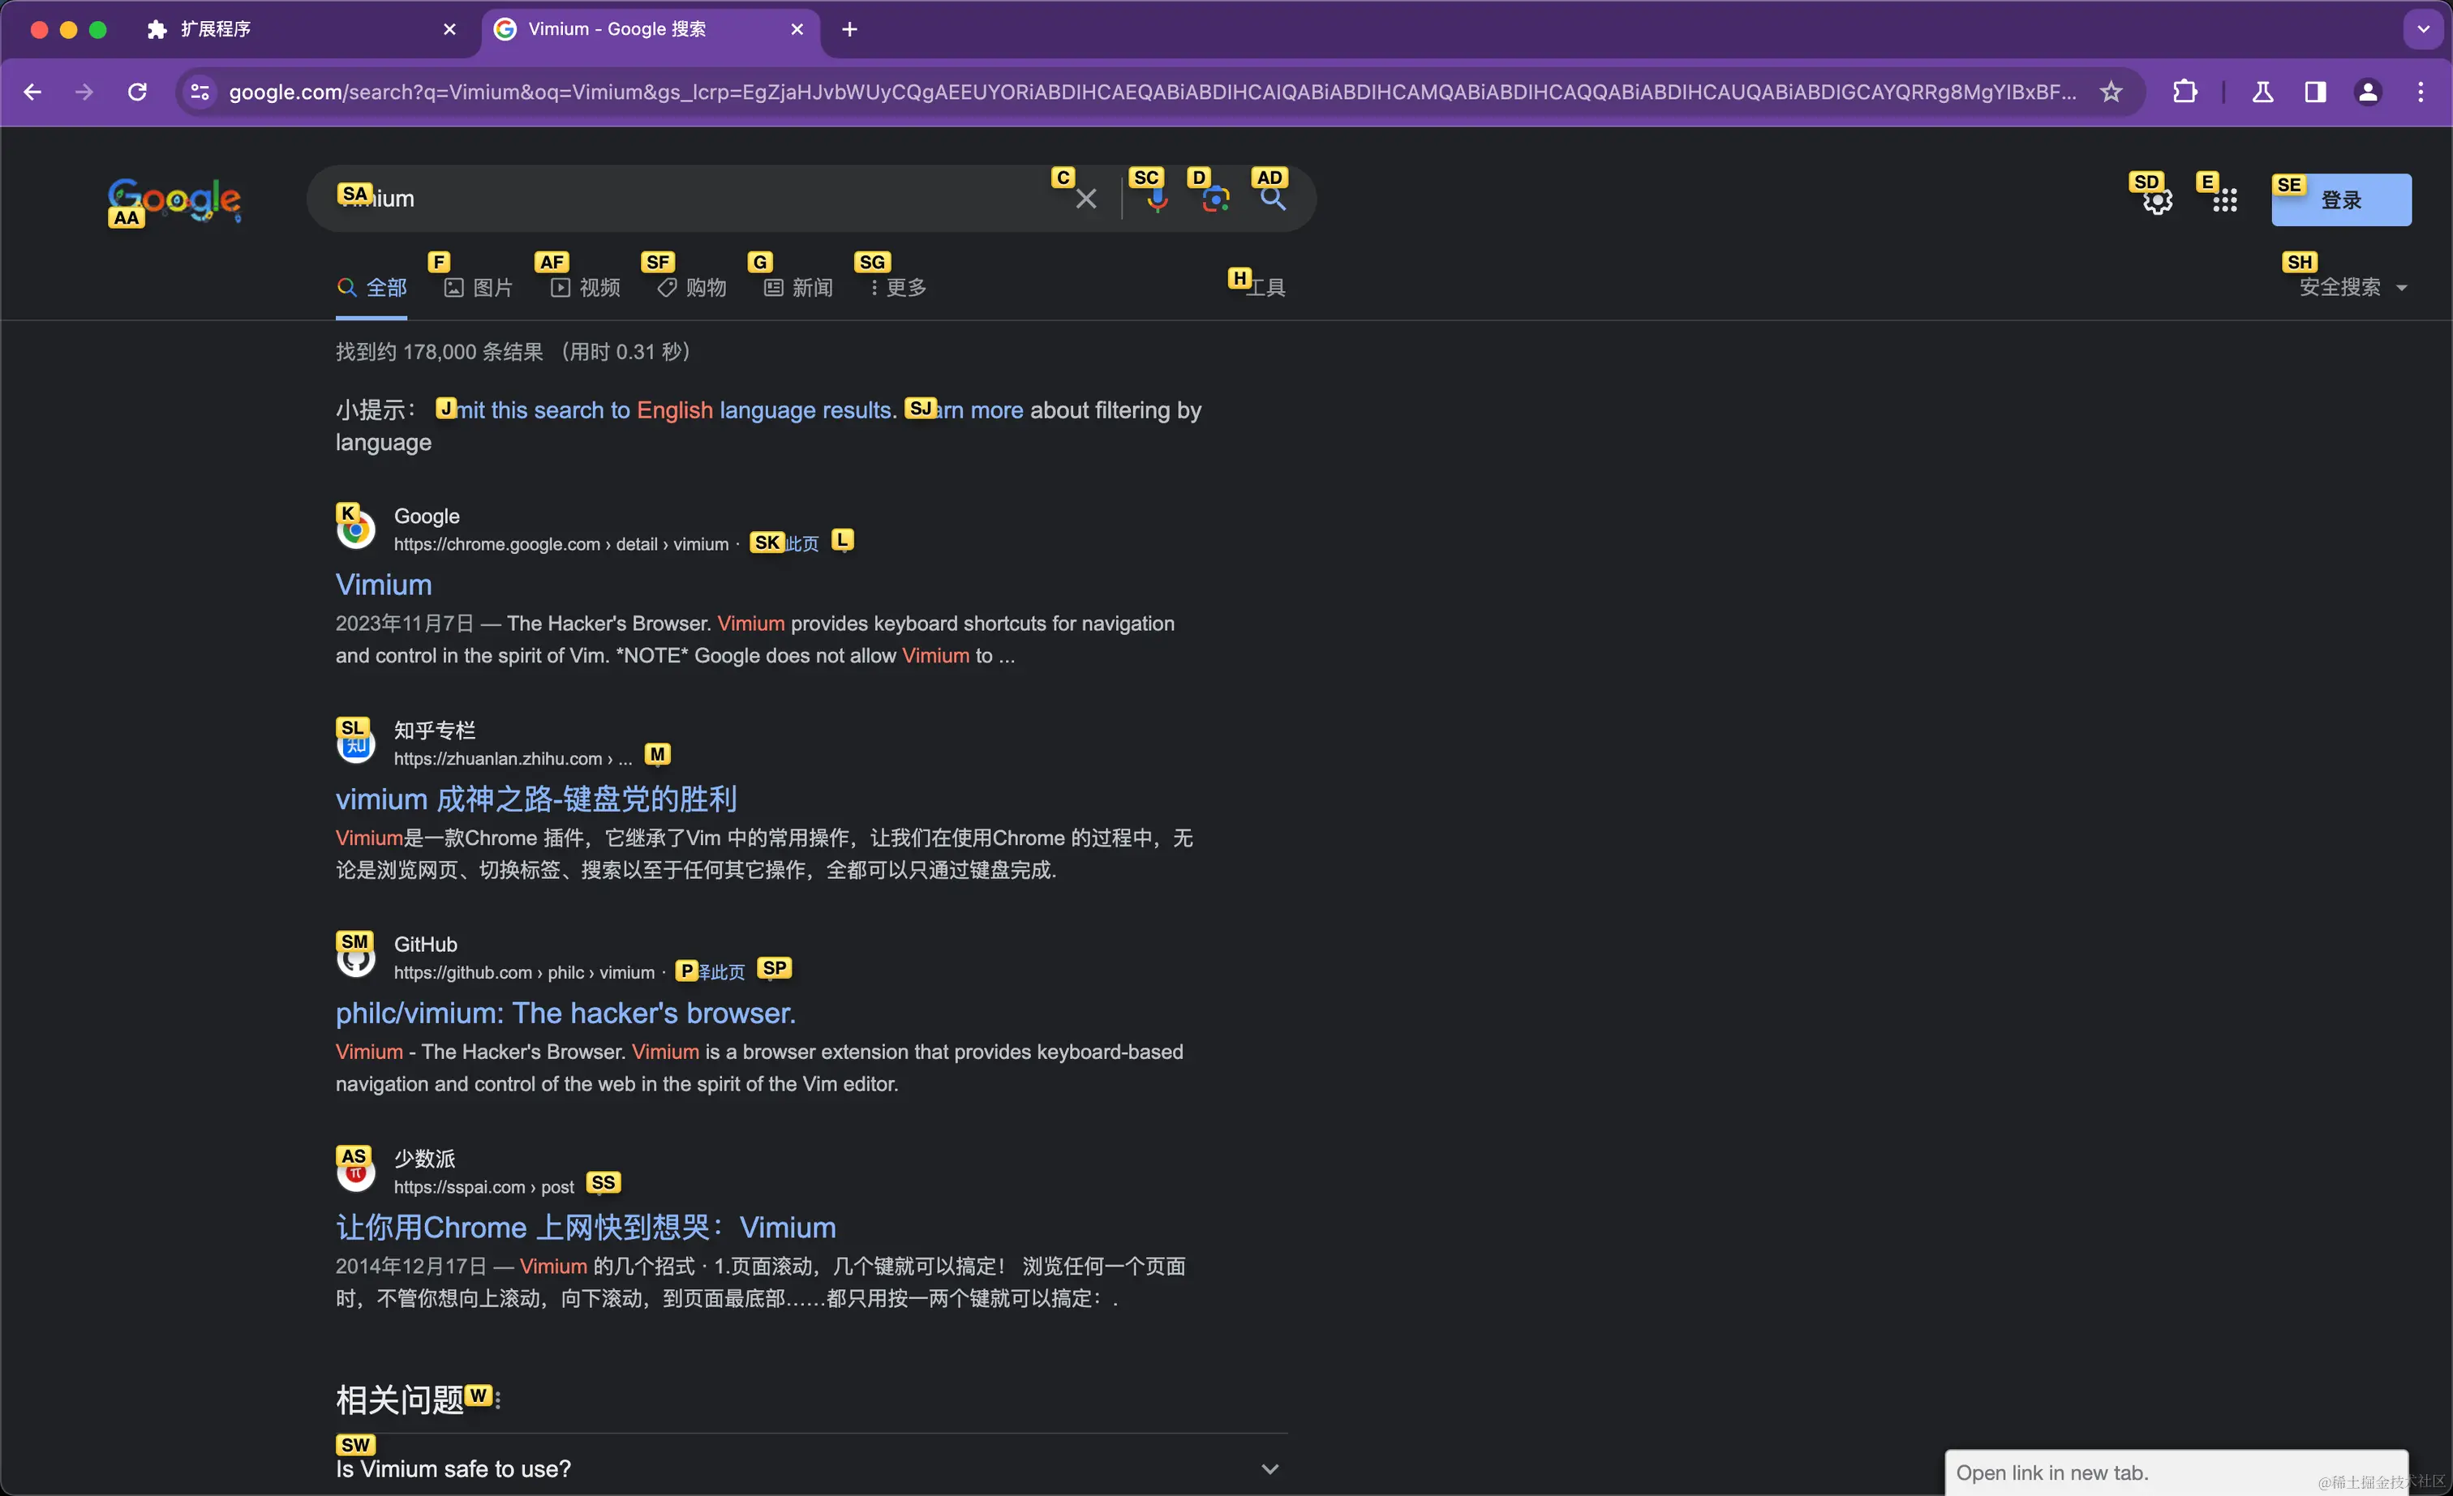
Task: Open Google quick settings gear
Action: tap(2158, 201)
